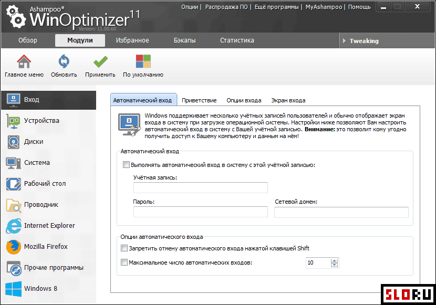The width and height of the screenshot is (436, 305).
Task: Expand the Tweaking panel arrow
Action: (x=344, y=41)
